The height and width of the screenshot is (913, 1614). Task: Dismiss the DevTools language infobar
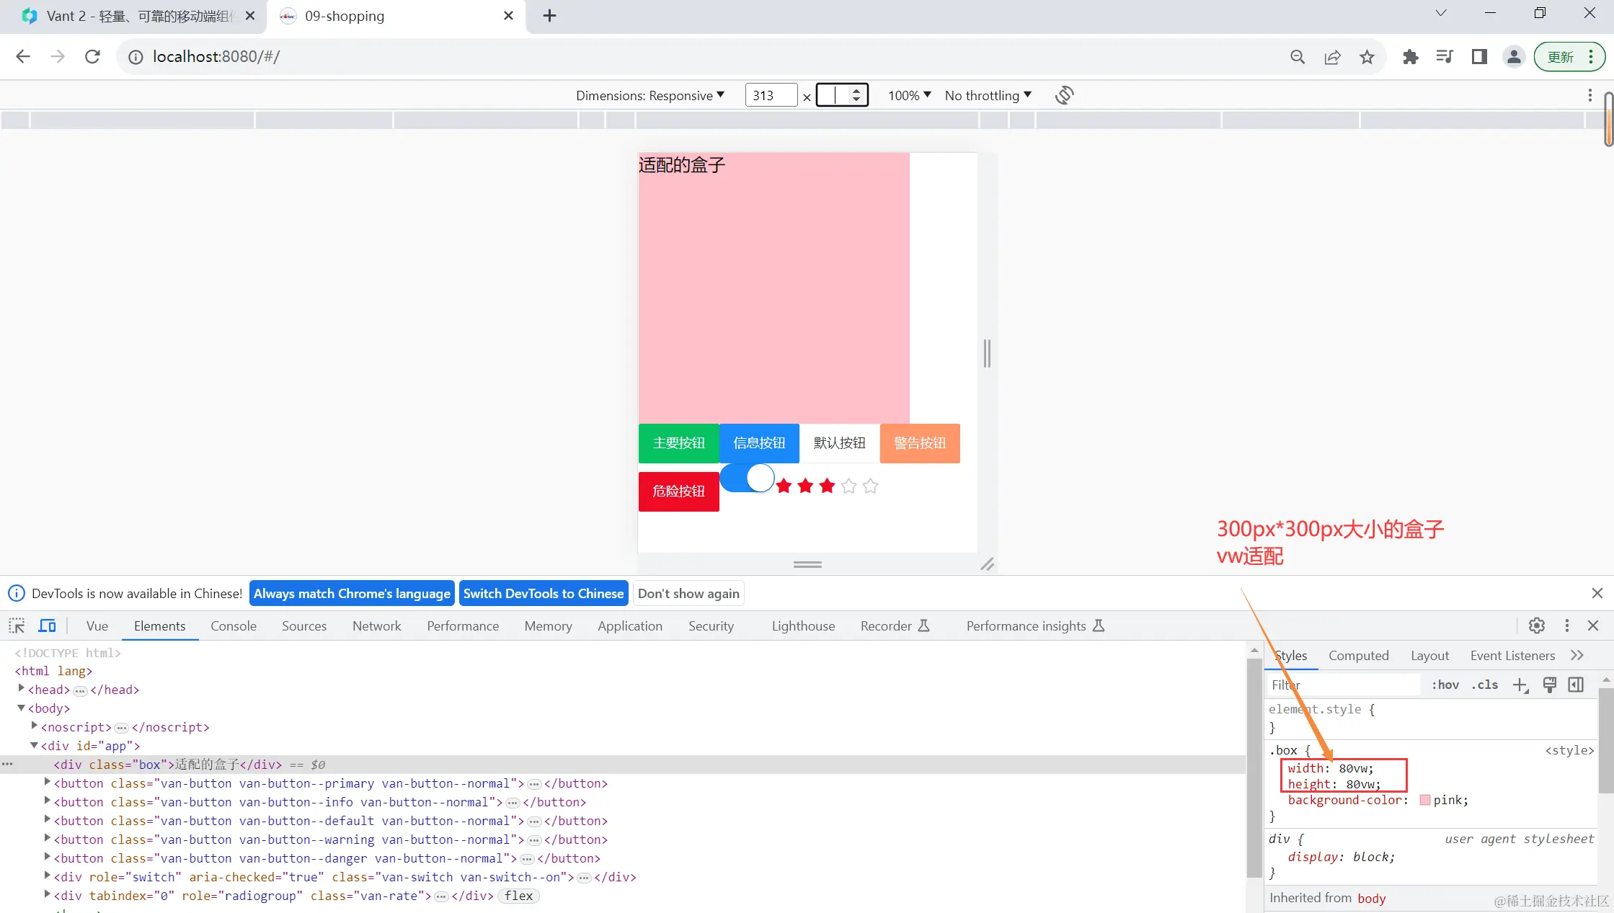1597,593
